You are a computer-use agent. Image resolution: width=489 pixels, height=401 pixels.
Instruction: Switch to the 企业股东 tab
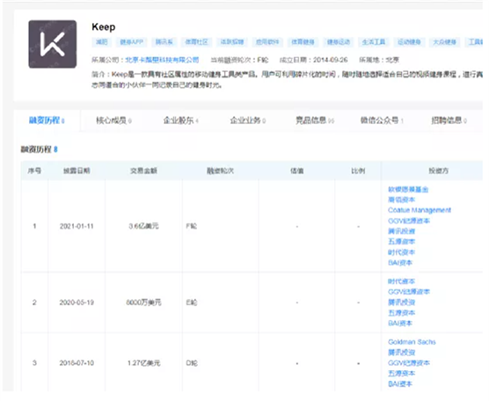point(180,120)
